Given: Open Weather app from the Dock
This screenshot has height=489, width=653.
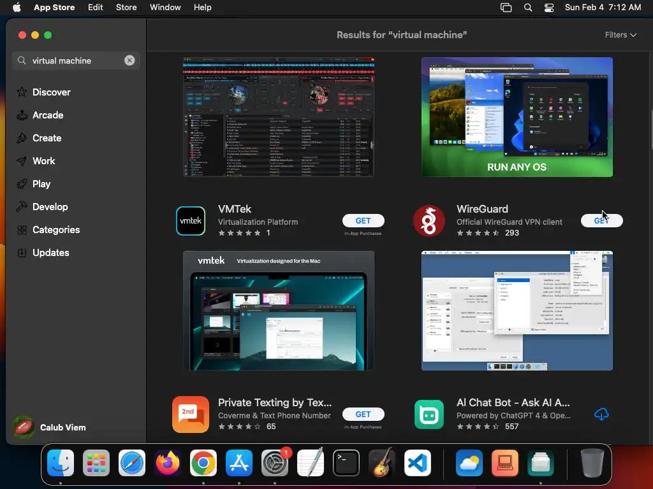Looking at the screenshot, I should tap(469, 463).
